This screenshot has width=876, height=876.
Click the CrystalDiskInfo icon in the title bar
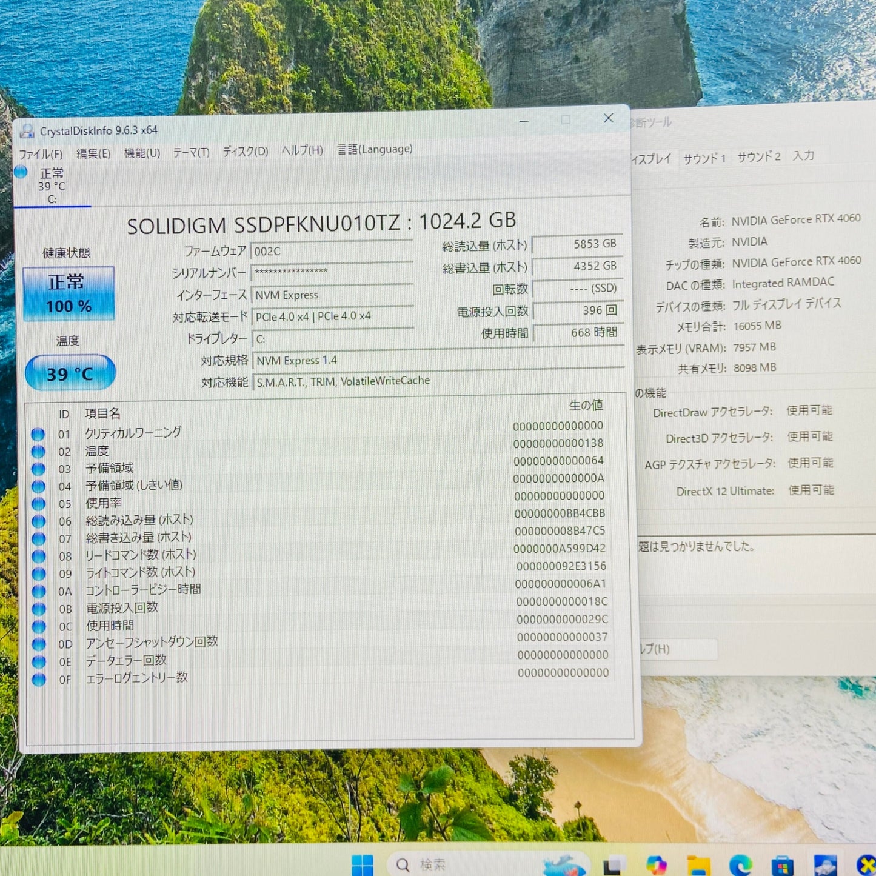click(28, 130)
